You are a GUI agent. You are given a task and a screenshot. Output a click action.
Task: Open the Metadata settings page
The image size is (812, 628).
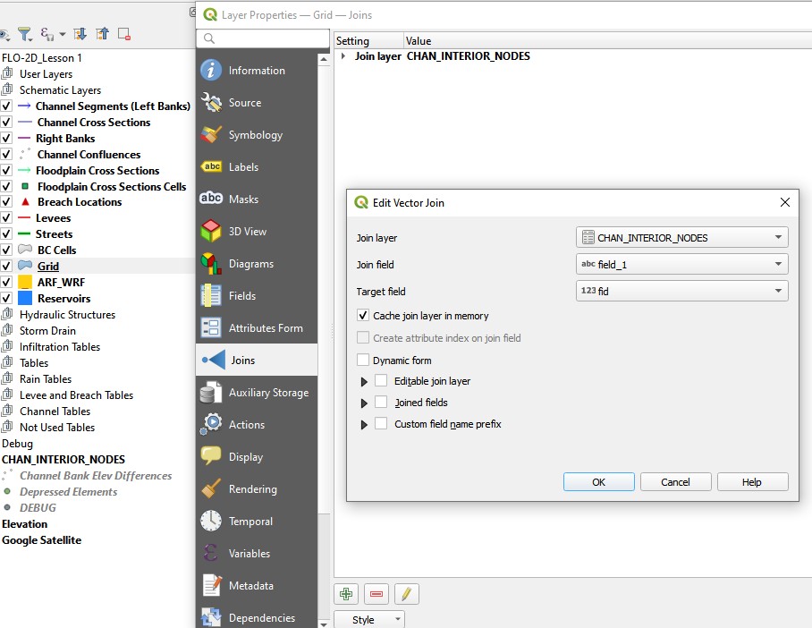(x=250, y=586)
